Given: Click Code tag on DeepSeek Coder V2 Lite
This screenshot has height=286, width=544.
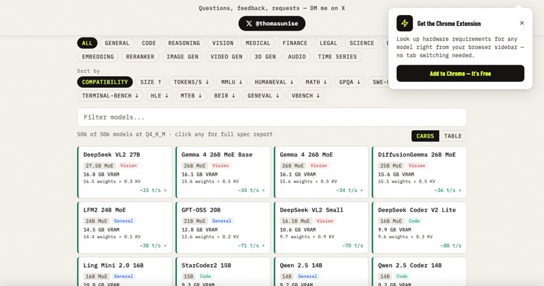Looking at the screenshot, I should click(414, 221).
